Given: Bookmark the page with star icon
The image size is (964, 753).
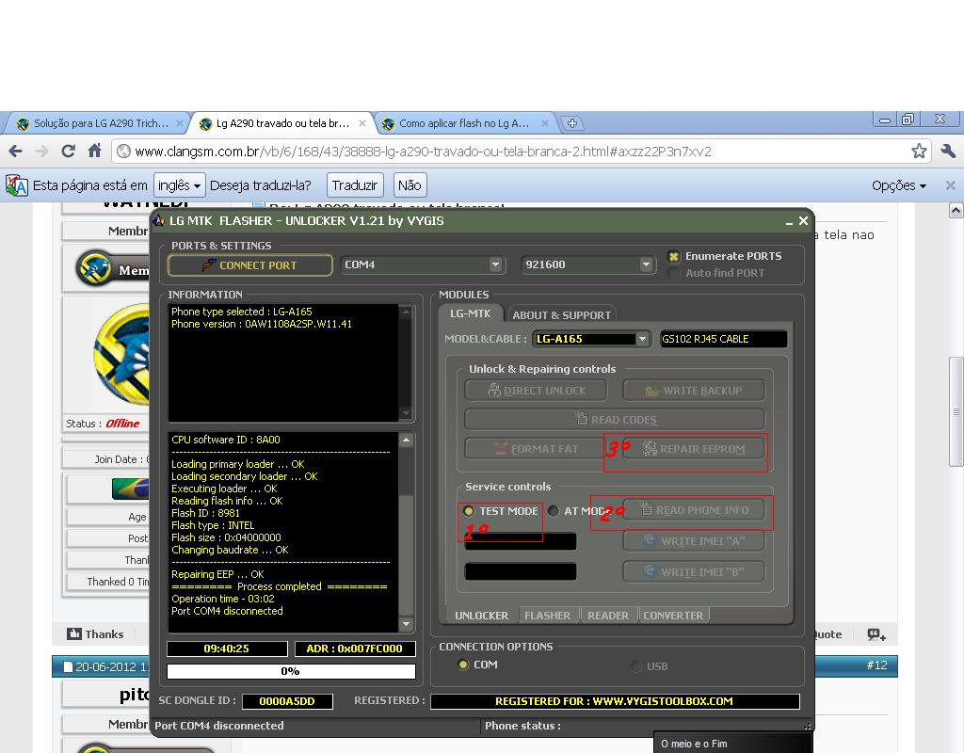Looking at the screenshot, I should [919, 152].
